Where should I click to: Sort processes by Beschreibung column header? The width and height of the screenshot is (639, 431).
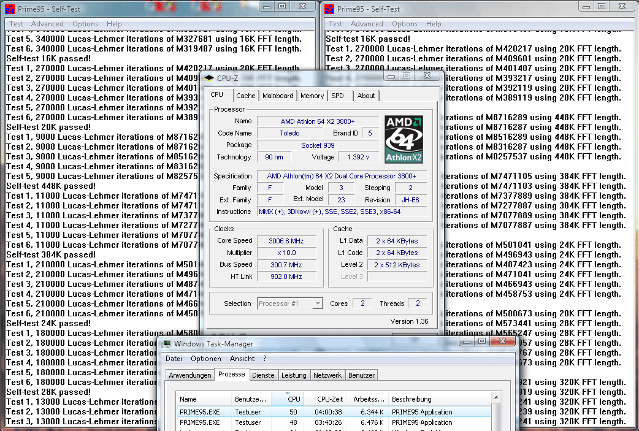coord(439,399)
